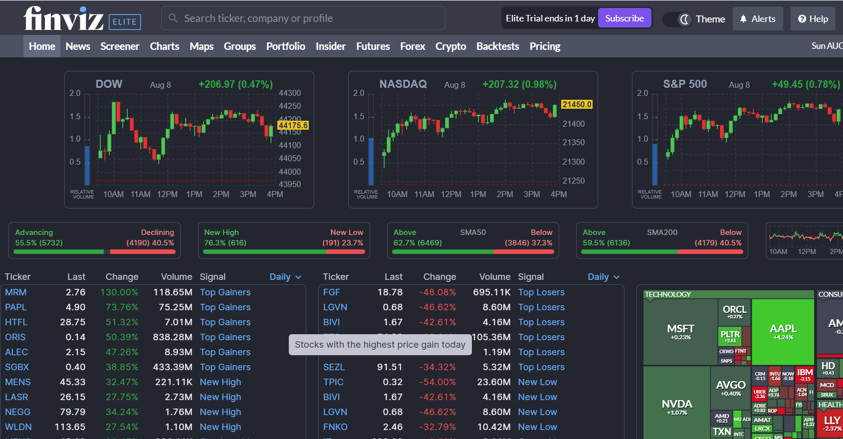Viewport: 843px width, 439px height.
Task: Click the AAPL tile in heatmap
Action: 783,332
